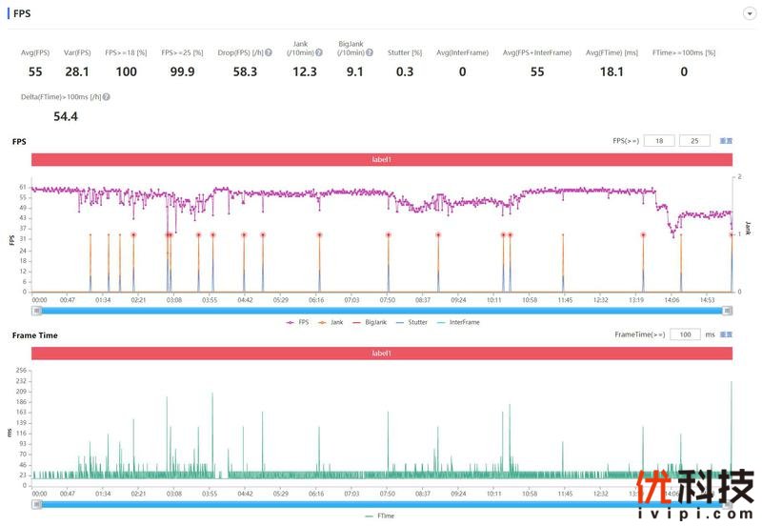Click the right handle of FPS zoom slider
The width and height of the screenshot is (762, 526).
click(x=729, y=310)
